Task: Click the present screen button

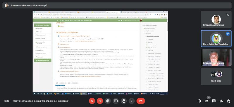Action: point(116,101)
